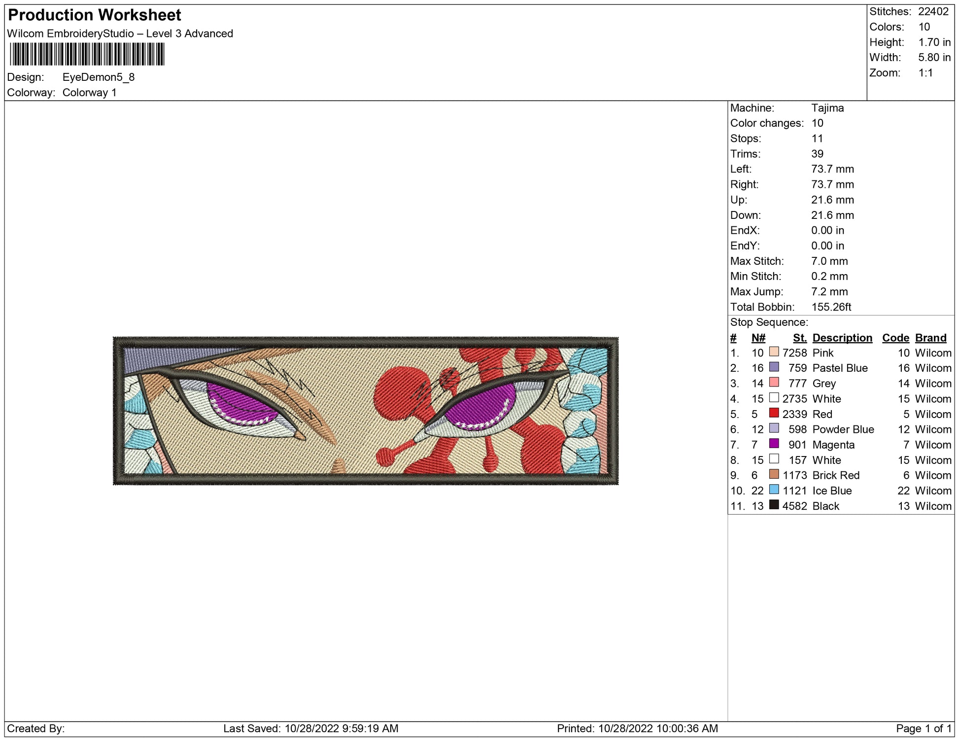This screenshot has width=959, height=738.
Task: Click the Powder Blue color swatch
Action: tap(774, 428)
